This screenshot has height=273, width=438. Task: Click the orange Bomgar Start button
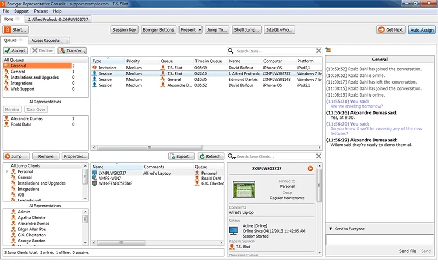pos(16,29)
